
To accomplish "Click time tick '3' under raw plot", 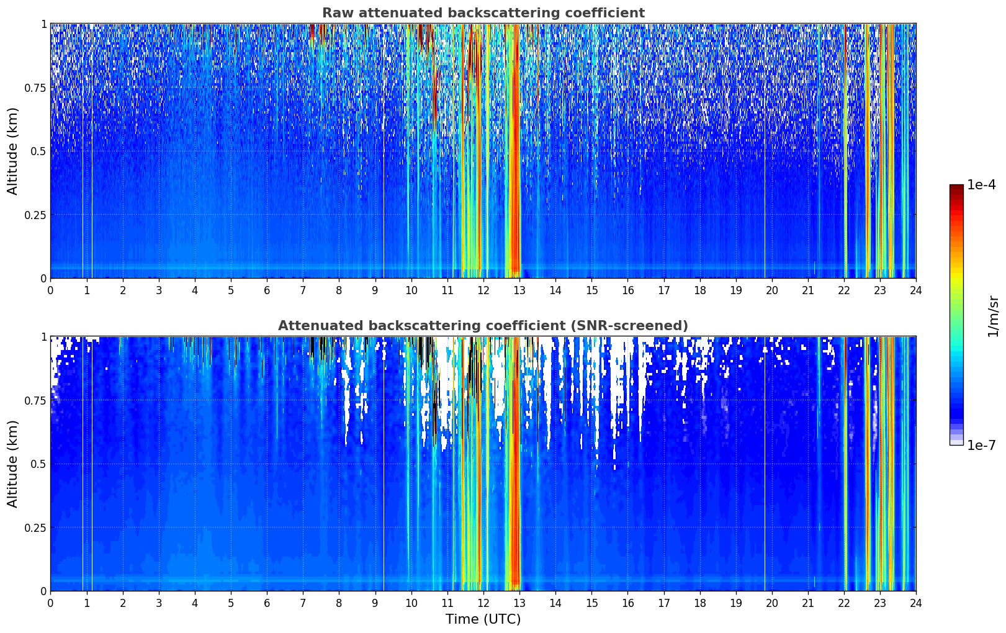I will (159, 290).
